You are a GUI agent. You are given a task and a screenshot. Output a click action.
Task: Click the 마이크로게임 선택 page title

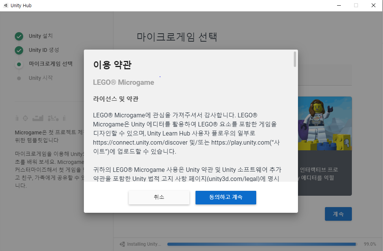177,37
